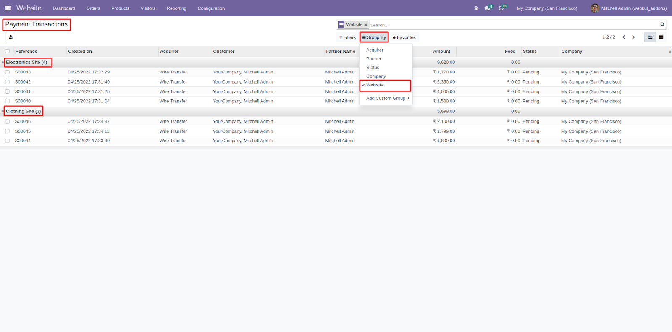Switch to list view icon
Image resolution: width=672 pixels, height=332 pixels.
coord(650,37)
